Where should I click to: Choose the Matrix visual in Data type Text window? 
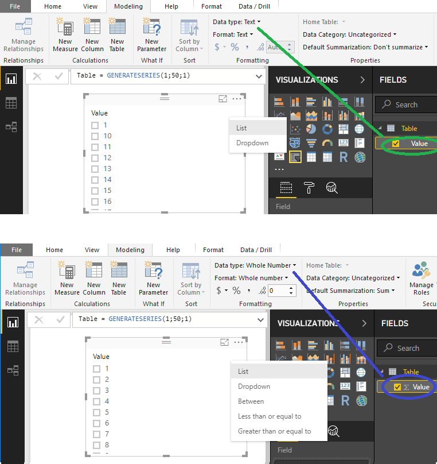click(327, 157)
